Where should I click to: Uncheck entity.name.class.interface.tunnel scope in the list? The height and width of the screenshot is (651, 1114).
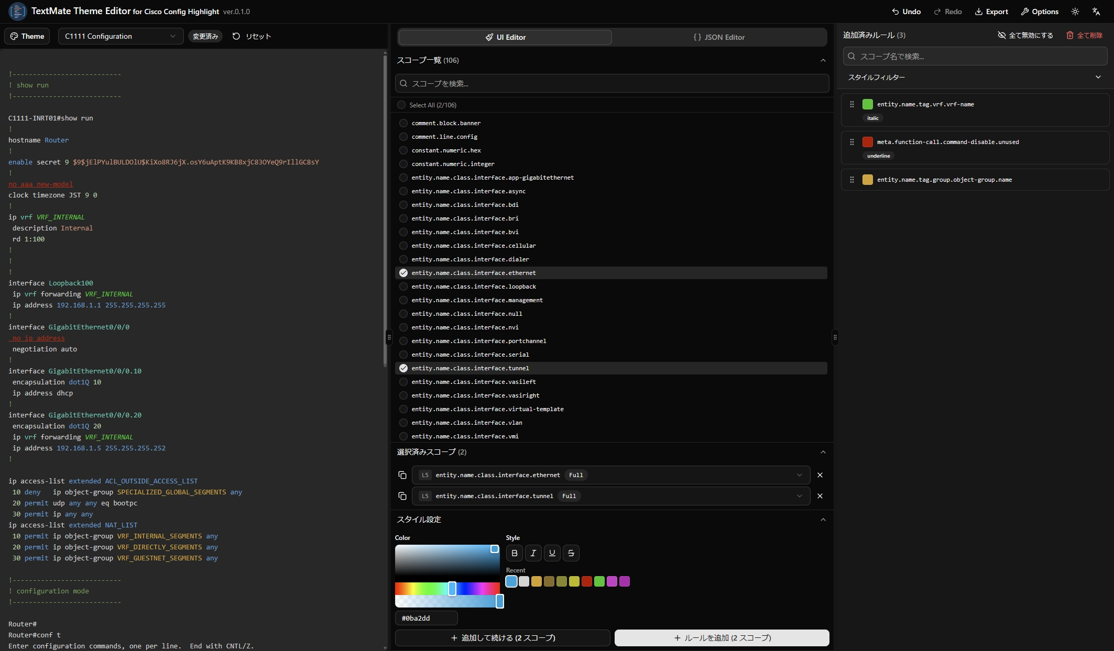[403, 368]
